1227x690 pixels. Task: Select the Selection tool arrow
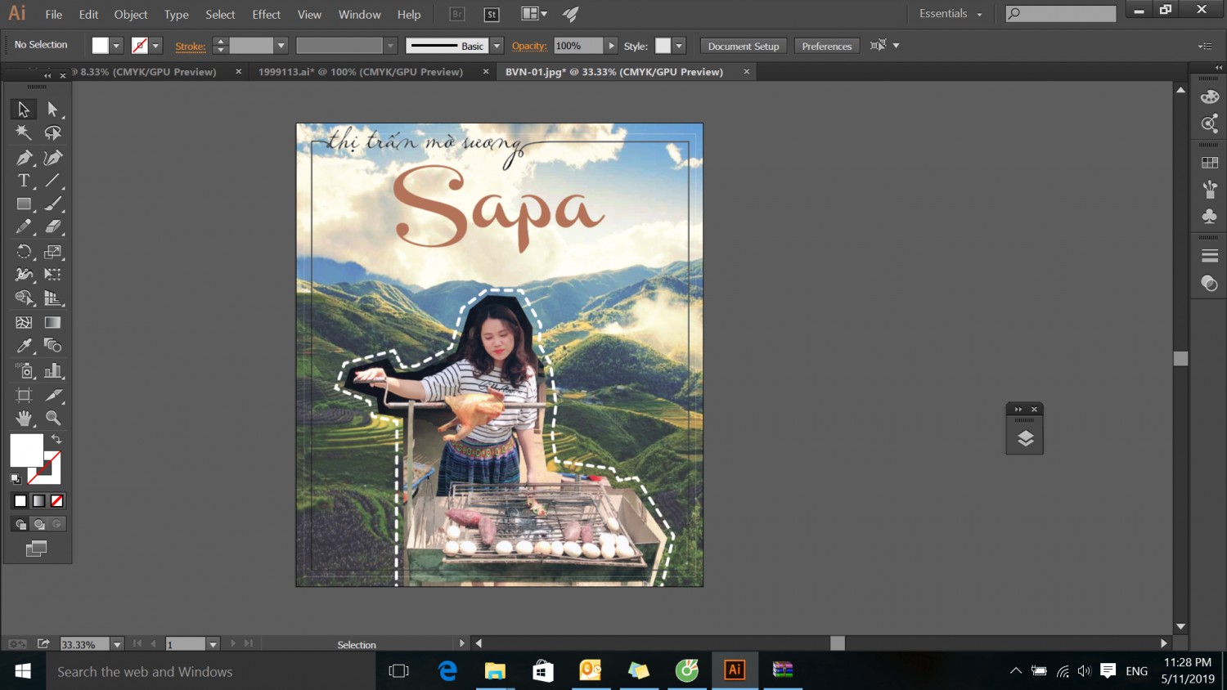tap(24, 109)
